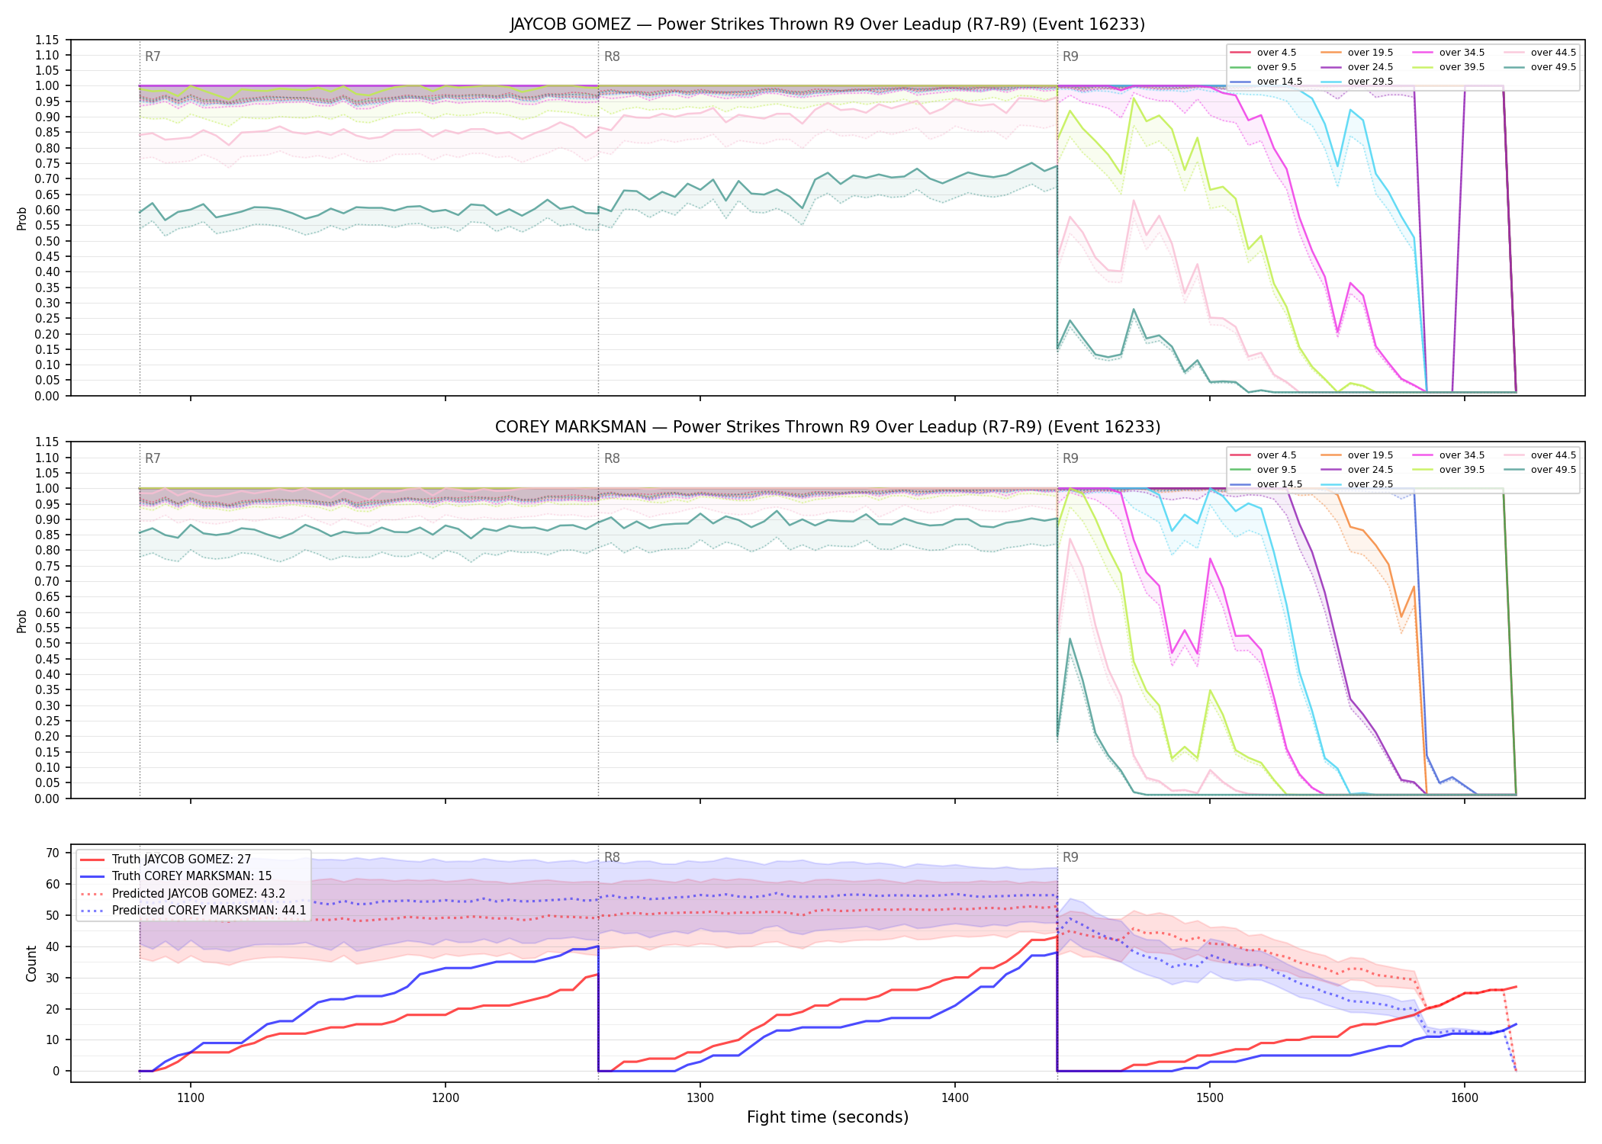Click the 10 tick label on the Count axis

(53, 1040)
